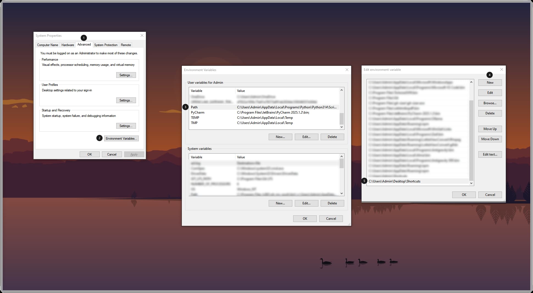
Task: Click Cancel in Environment Variables window
Action: coord(331,219)
